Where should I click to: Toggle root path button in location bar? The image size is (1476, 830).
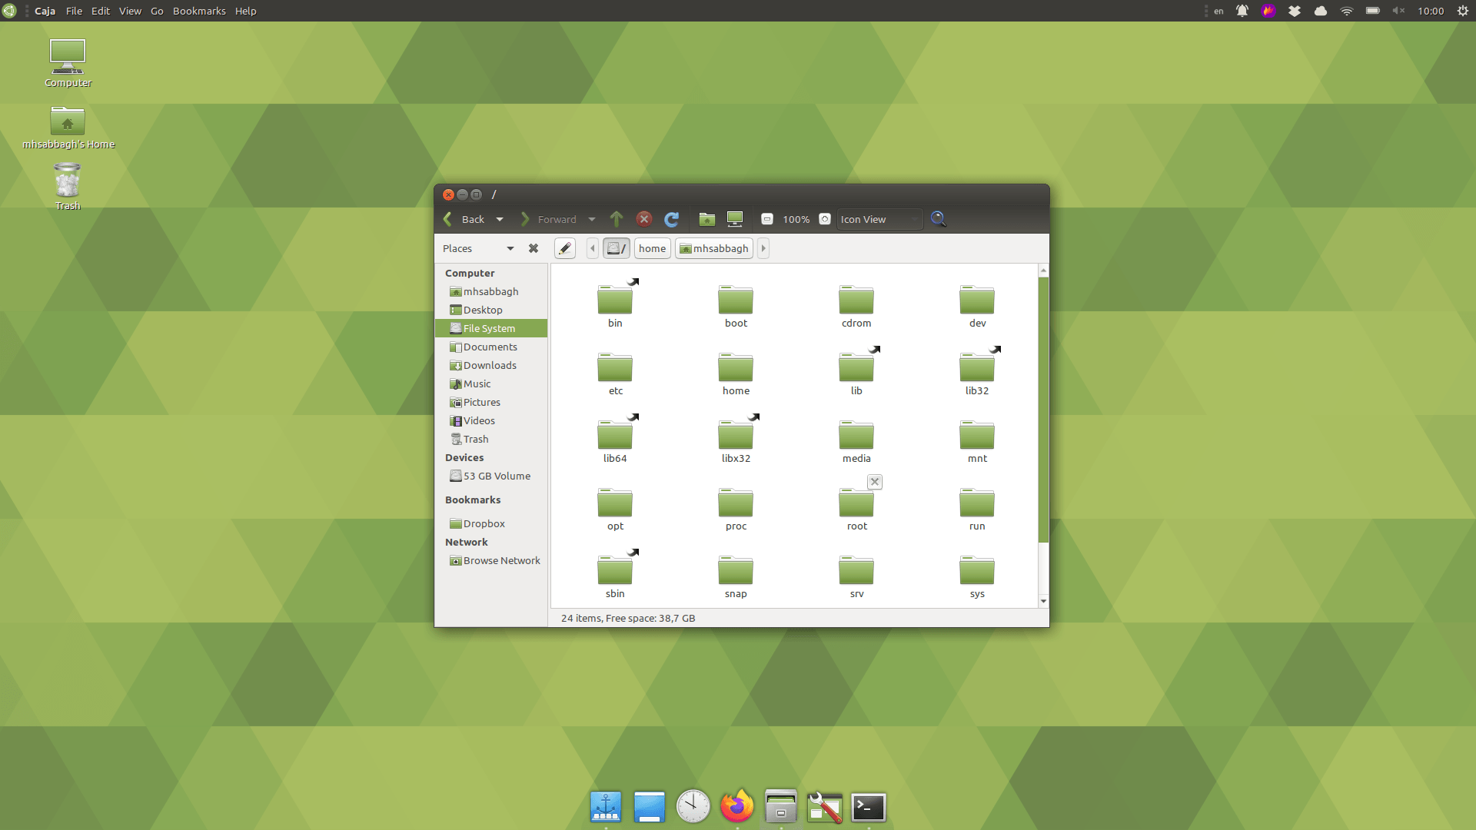(x=617, y=249)
